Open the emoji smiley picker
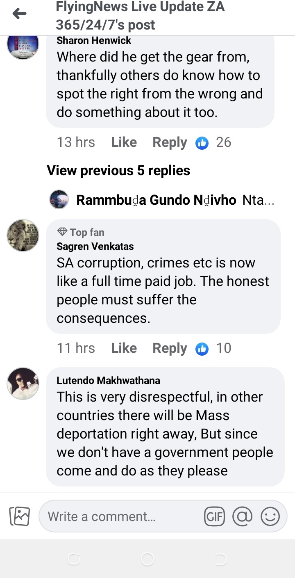This screenshot has height=578, width=295. click(270, 516)
